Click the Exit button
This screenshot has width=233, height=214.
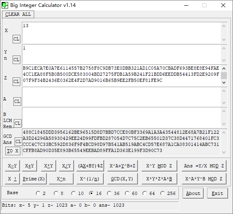click(218, 193)
